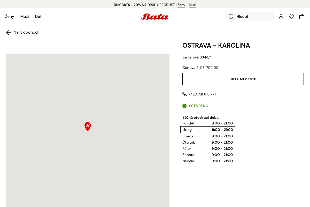Open the Muži menu
This screenshot has width=310, height=207.
[x=25, y=17]
